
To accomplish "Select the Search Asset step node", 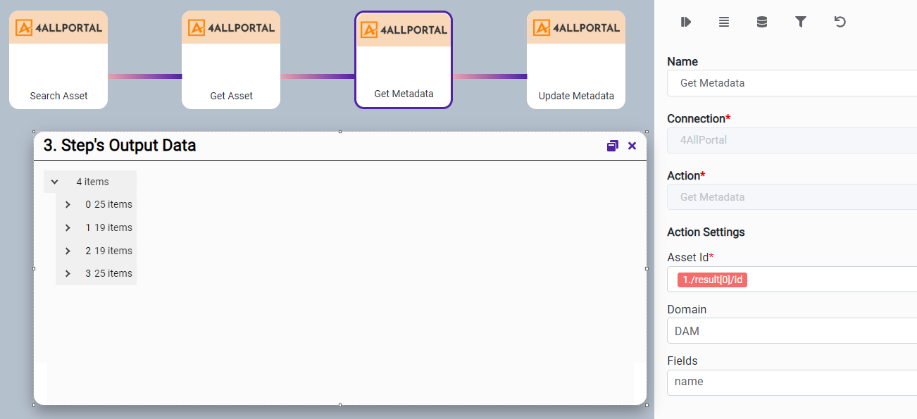I will click(x=58, y=60).
